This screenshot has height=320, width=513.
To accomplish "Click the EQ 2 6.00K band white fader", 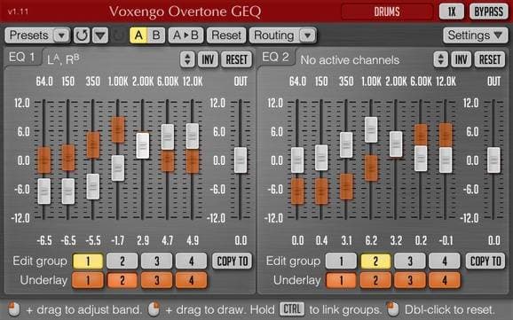I will (x=421, y=159).
